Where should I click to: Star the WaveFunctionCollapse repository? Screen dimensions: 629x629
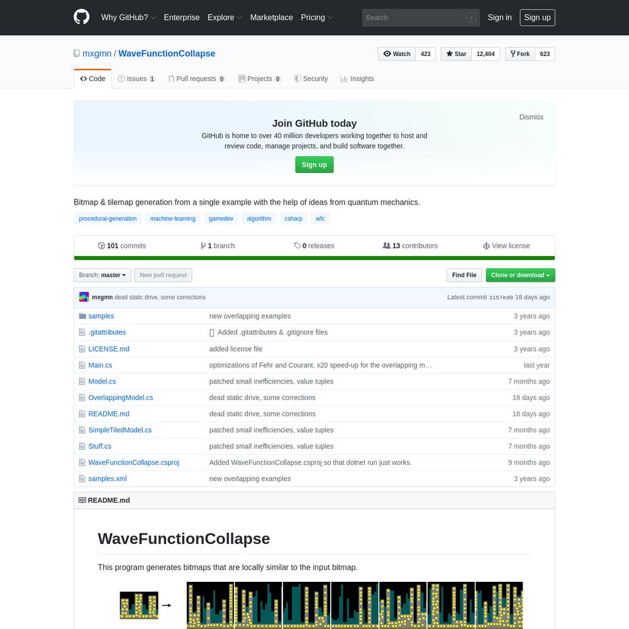pos(456,53)
